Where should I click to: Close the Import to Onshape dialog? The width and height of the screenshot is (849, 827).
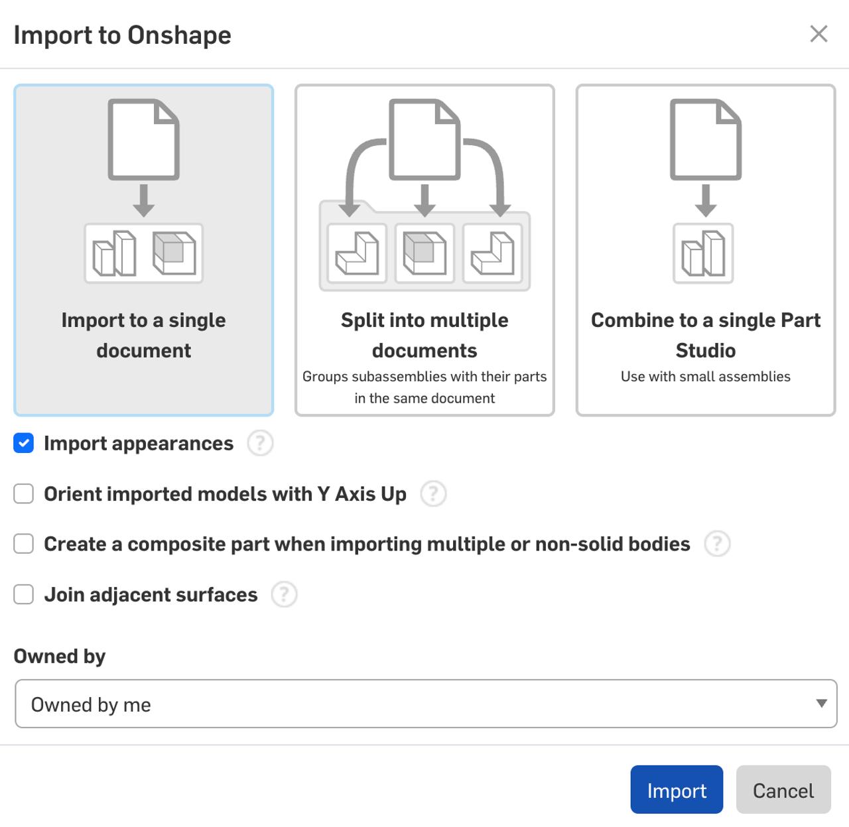tap(819, 34)
